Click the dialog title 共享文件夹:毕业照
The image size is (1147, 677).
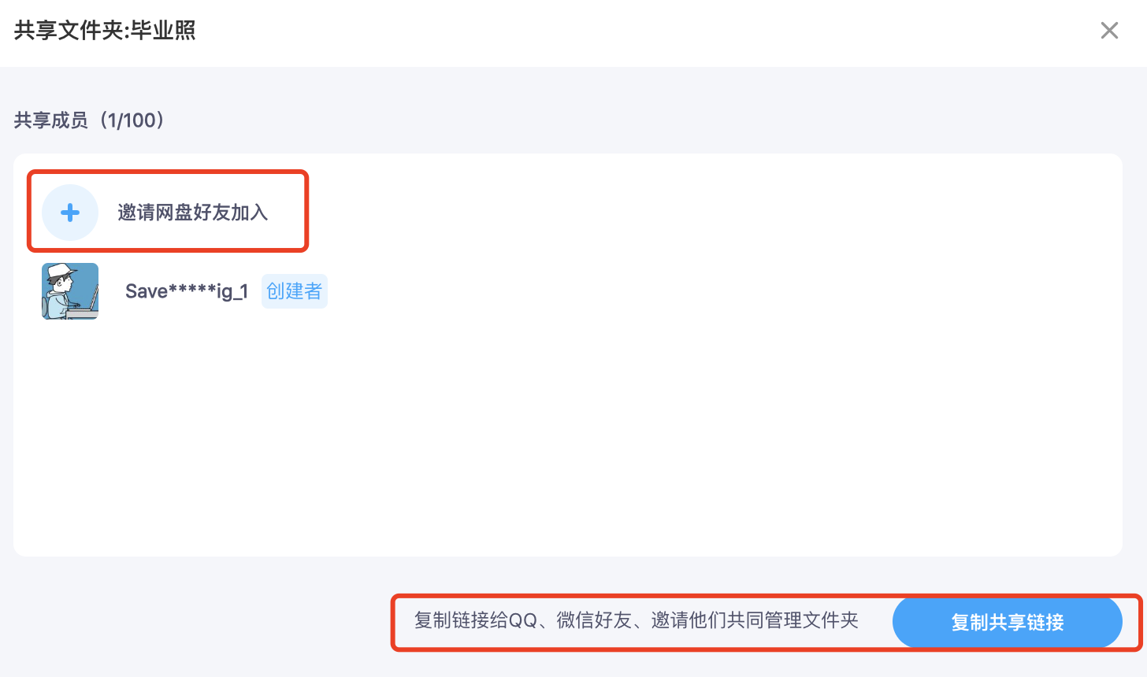[105, 31]
